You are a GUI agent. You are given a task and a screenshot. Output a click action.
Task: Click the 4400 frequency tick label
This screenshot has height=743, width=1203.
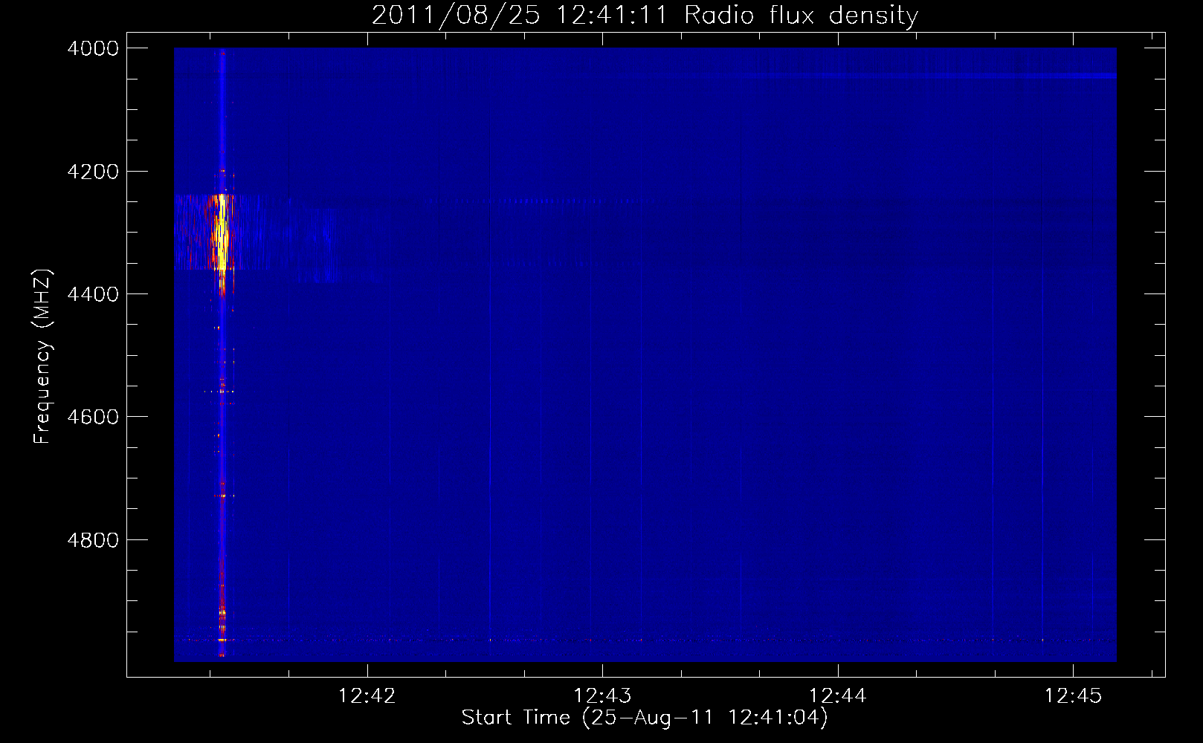(93, 294)
